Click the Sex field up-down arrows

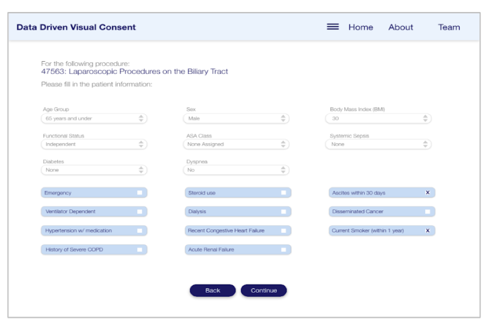[283, 118]
